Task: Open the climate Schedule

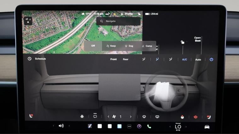Action: 40,59
